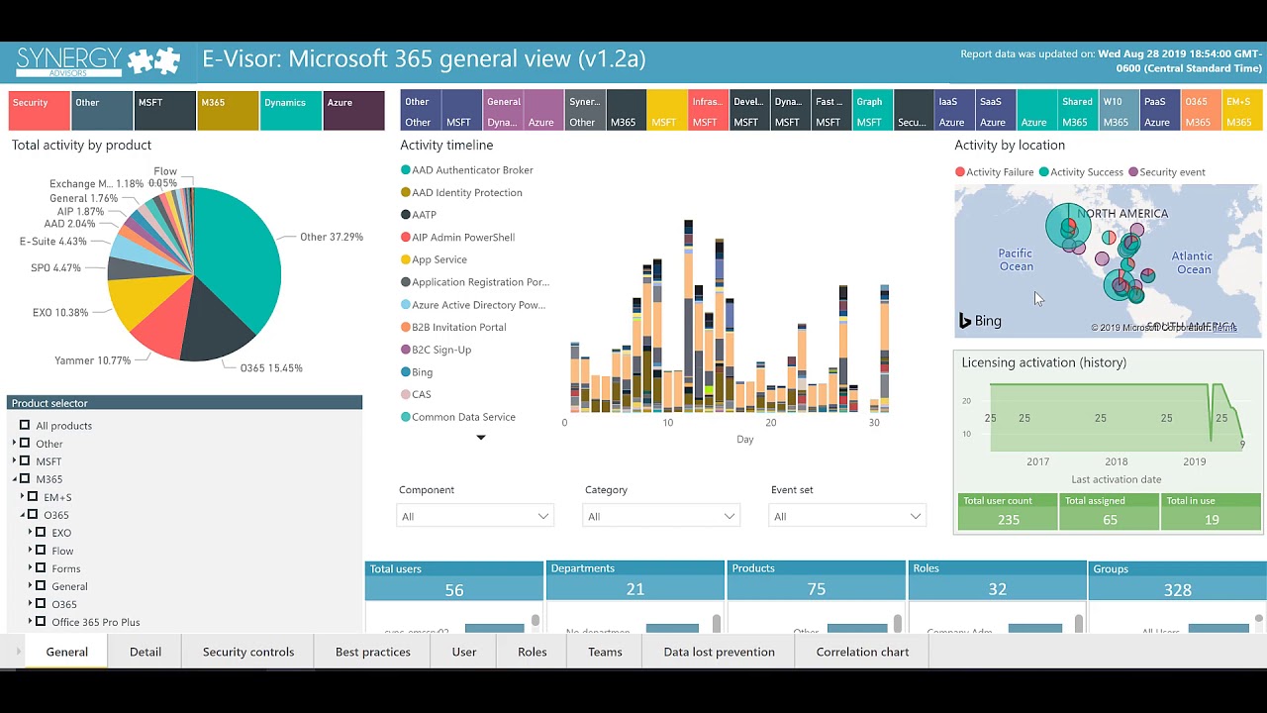This screenshot has width=1267, height=713.
Task: Check the Flow product checkbox
Action: click(41, 551)
